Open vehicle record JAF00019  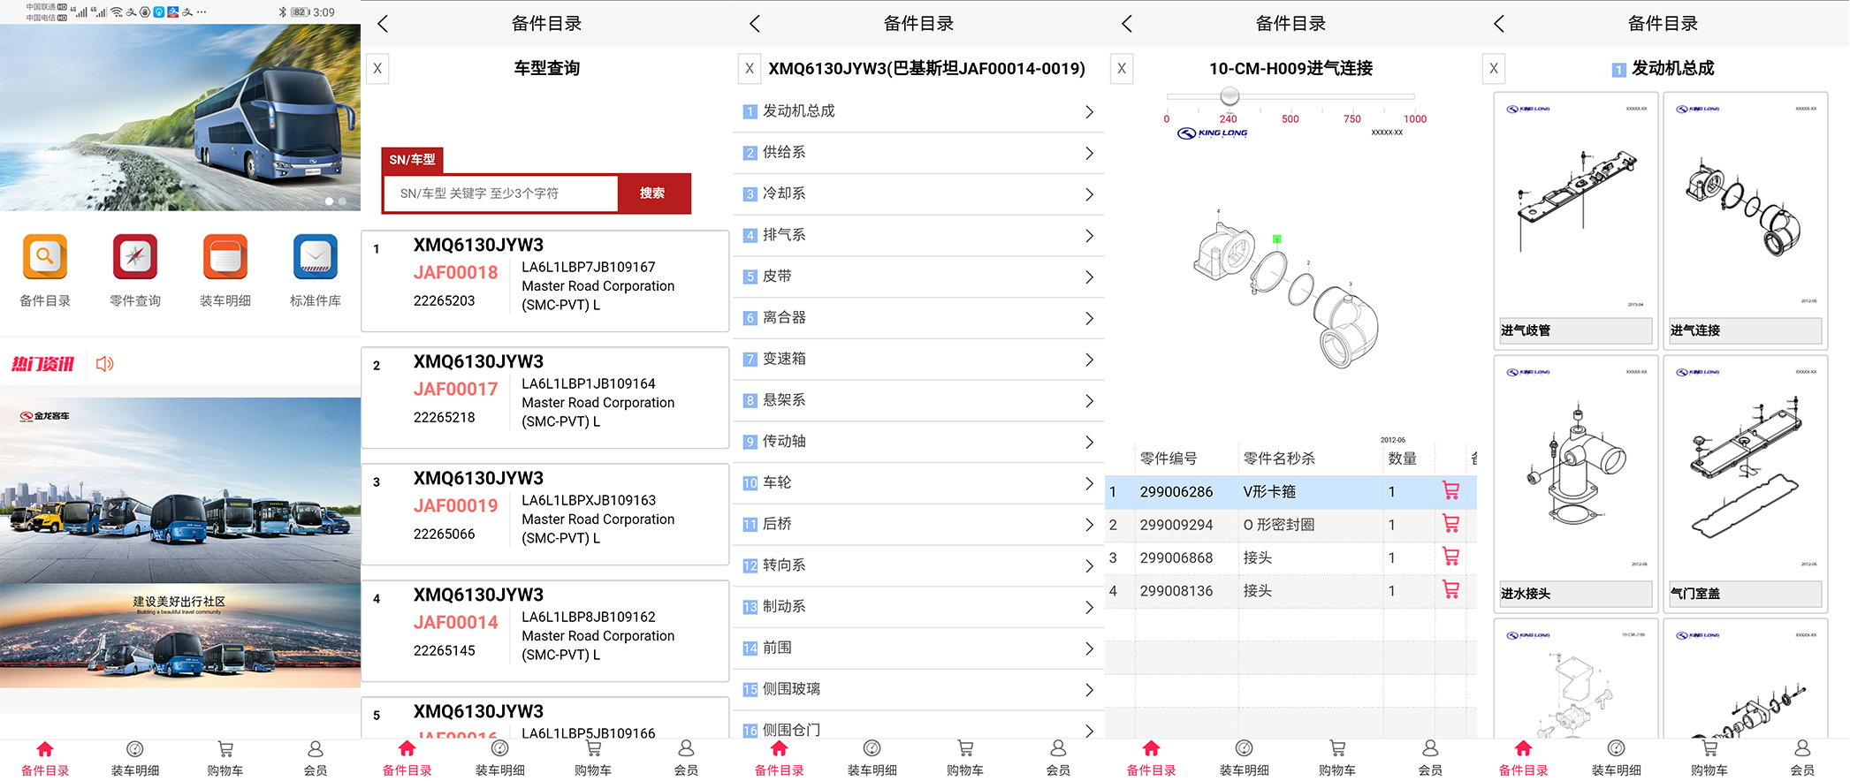[545, 514]
